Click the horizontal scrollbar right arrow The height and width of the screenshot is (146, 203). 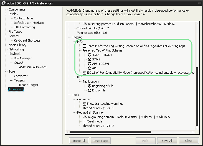point(193,132)
